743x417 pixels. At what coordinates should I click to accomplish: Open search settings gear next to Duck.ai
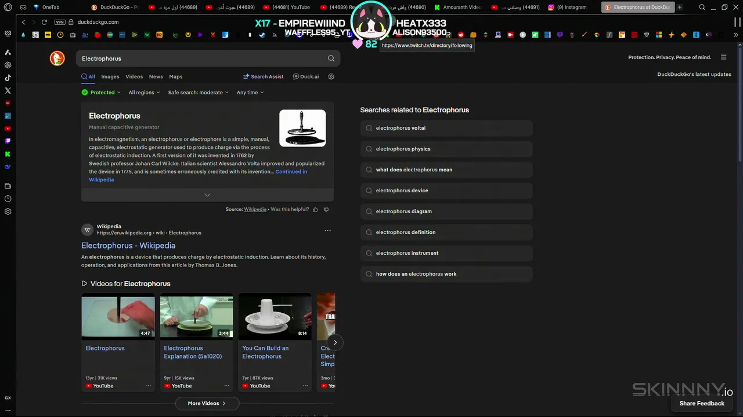point(331,76)
